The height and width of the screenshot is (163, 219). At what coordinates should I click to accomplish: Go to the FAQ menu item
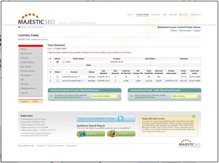click(165, 15)
